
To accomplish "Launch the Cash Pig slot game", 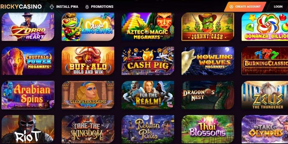I will click(148, 61).
